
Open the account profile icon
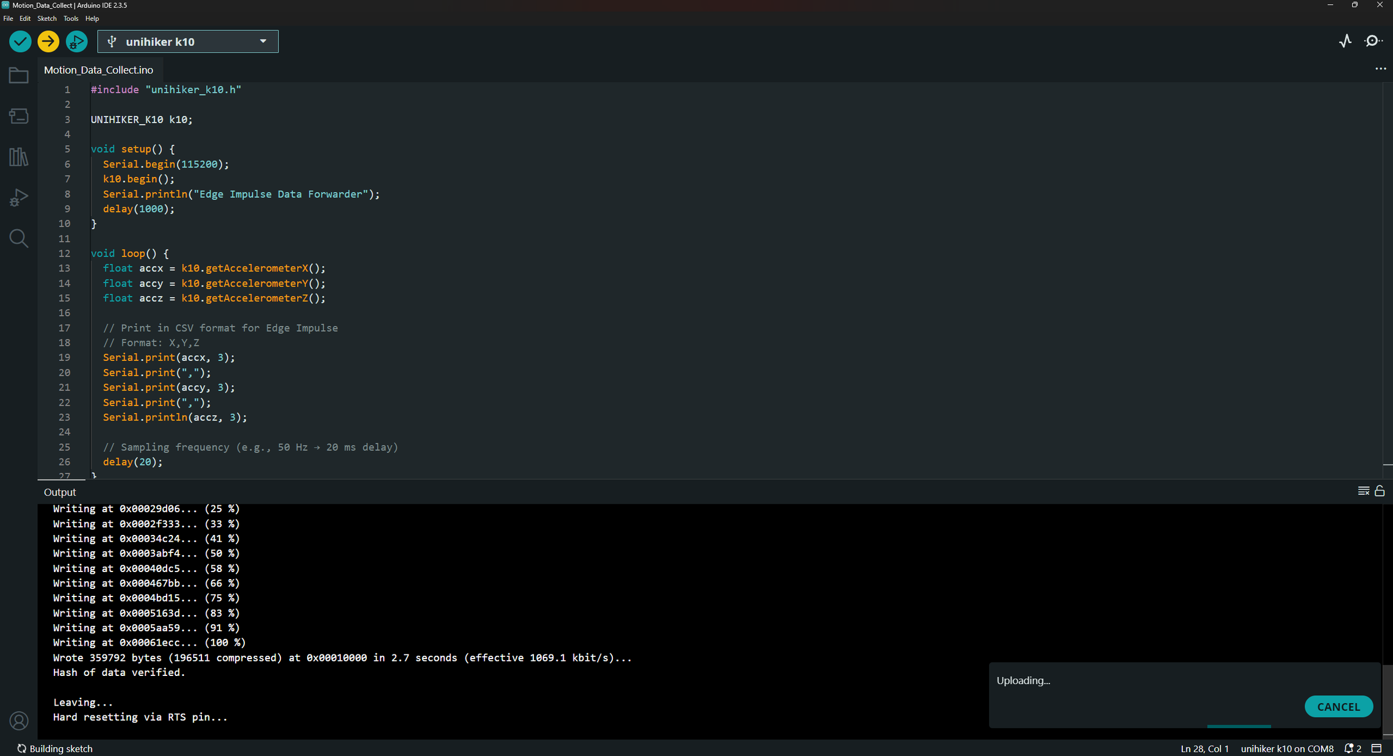pyautogui.click(x=19, y=721)
